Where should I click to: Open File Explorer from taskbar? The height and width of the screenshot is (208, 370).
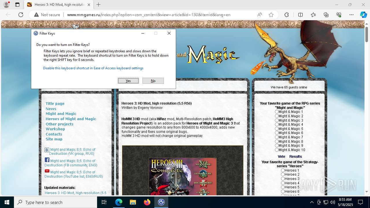133,202
